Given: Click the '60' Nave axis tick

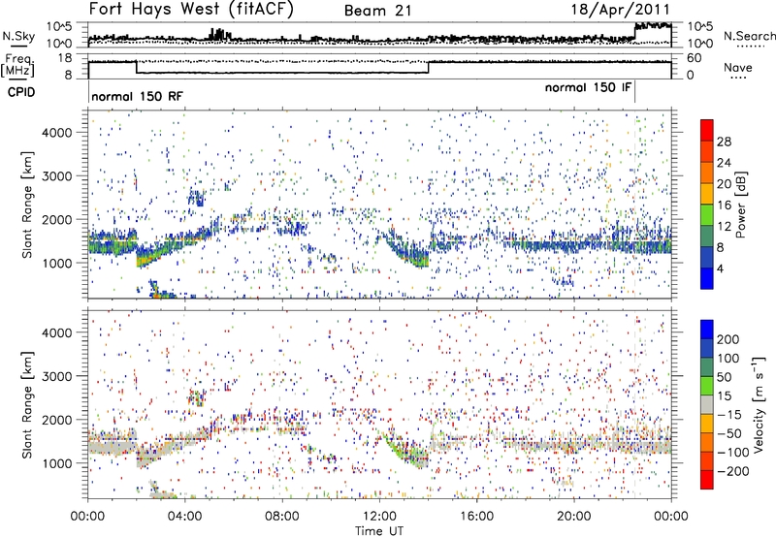Looking at the screenshot, I should pyautogui.click(x=695, y=58).
